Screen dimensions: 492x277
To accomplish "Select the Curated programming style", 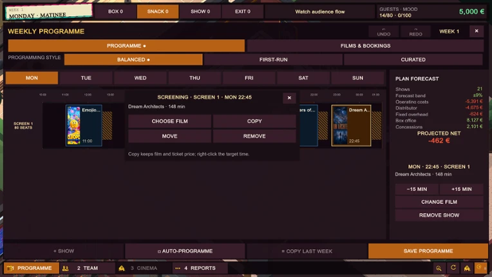I will (413, 60).
